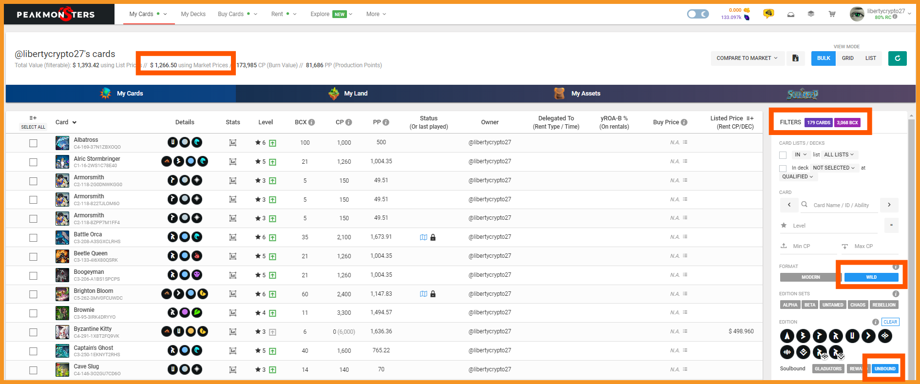Screen dimensions: 920x384
Task: Open the chat bubble icon in the header
Action: (768, 14)
